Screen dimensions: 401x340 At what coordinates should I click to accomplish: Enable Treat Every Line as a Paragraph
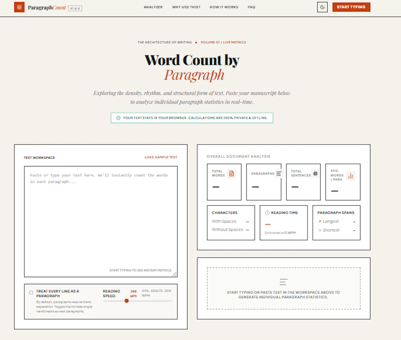[x=31, y=292]
